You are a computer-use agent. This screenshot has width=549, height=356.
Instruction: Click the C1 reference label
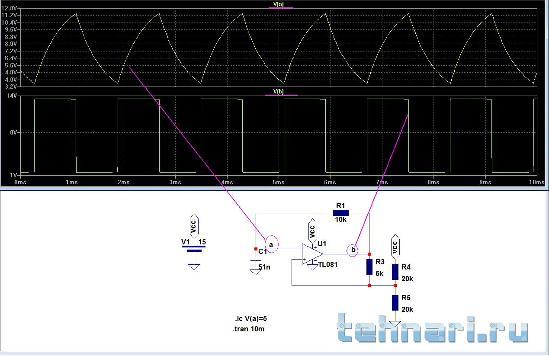click(263, 251)
